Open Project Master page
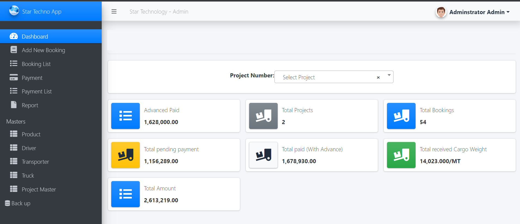 coord(51,189)
